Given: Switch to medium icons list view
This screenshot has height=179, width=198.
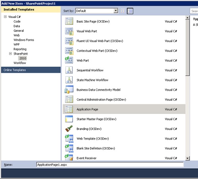Looking at the screenshot, I should pyautogui.click(x=130, y=11).
